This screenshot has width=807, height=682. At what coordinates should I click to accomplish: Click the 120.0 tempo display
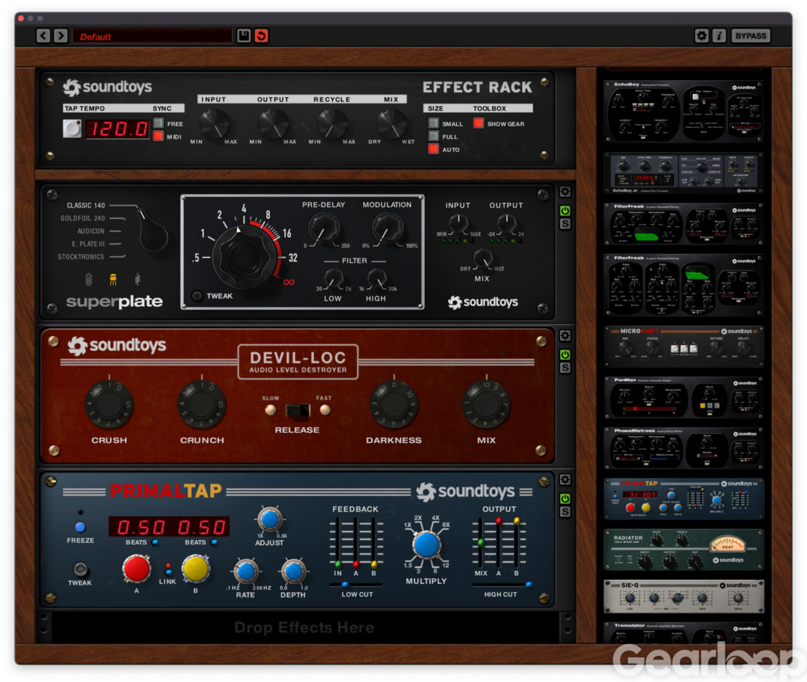click(x=117, y=129)
